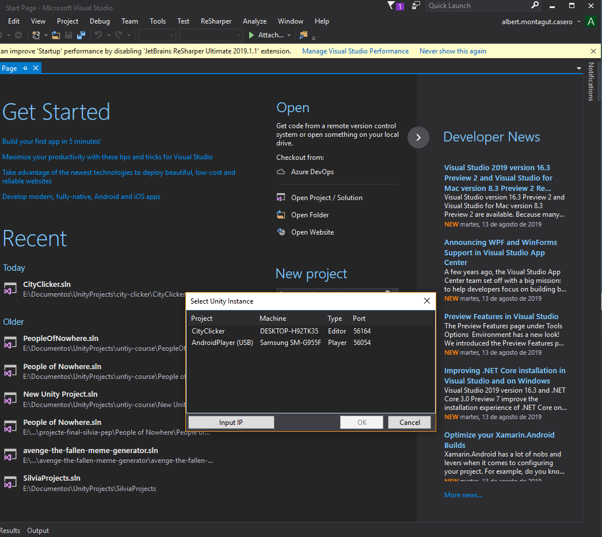Open the ReSharper menu
602x537 pixels.
pyautogui.click(x=216, y=21)
